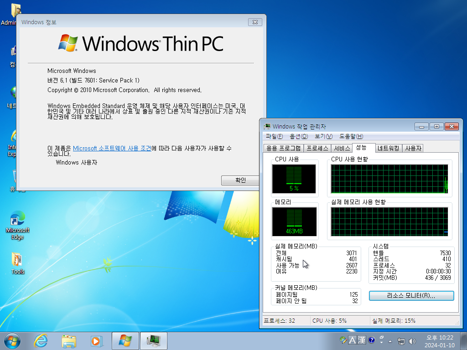Open the Start menu orb
Viewport: 467px width, 350px height.
[x=12, y=341]
